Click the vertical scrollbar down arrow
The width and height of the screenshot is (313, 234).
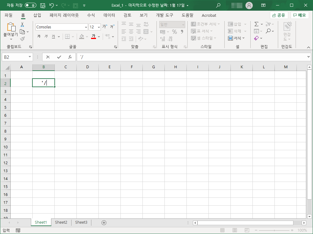coord(309,217)
